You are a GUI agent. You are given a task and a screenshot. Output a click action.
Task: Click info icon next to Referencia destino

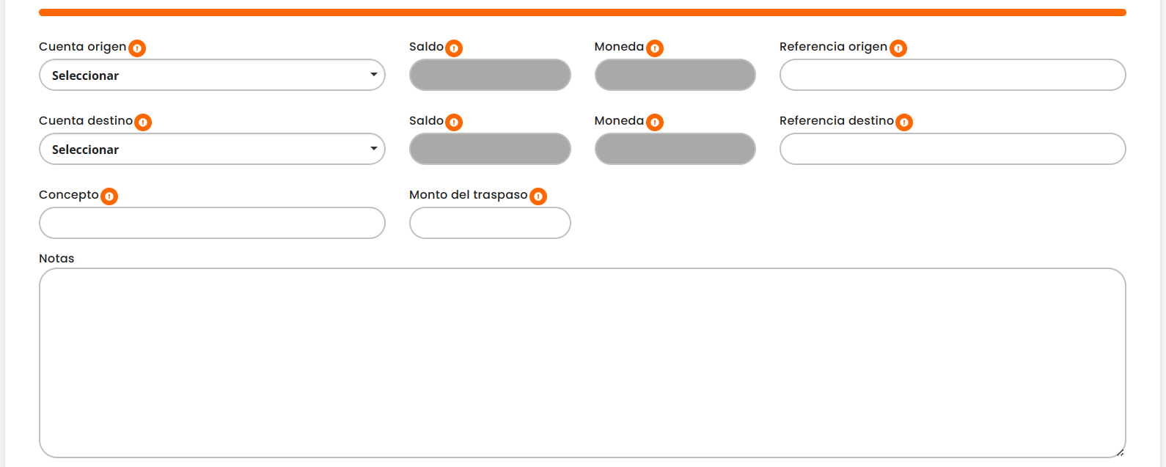tap(904, 122)
